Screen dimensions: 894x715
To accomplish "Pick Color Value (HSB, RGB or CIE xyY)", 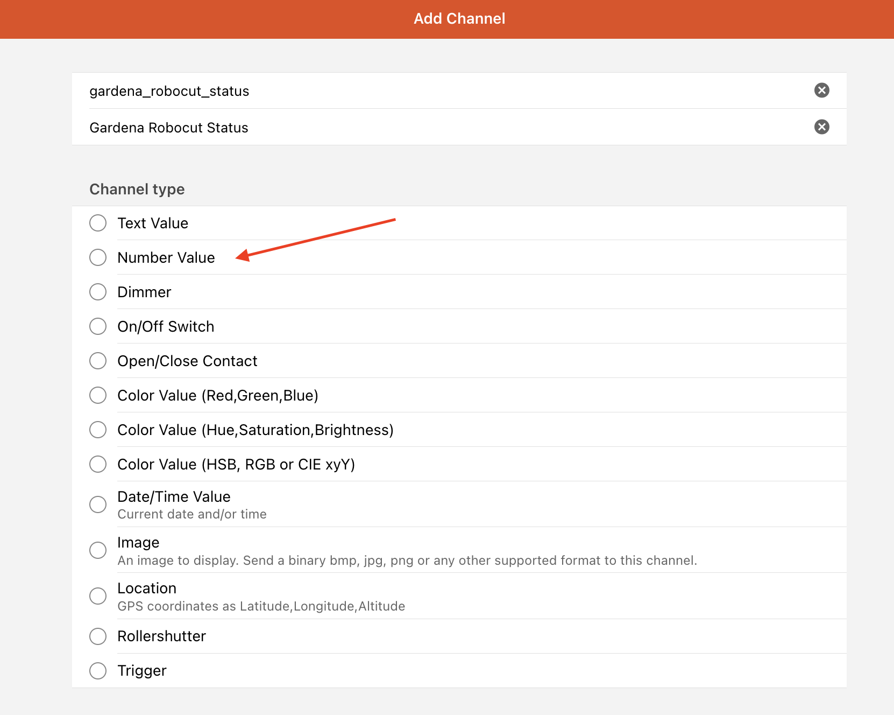I will click(x=98, y=464).
